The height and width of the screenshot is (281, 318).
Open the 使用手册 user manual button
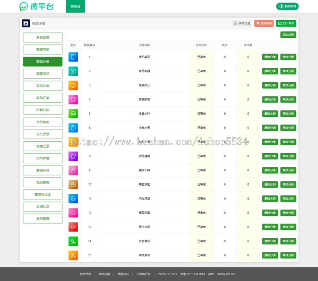coord(264,23)
